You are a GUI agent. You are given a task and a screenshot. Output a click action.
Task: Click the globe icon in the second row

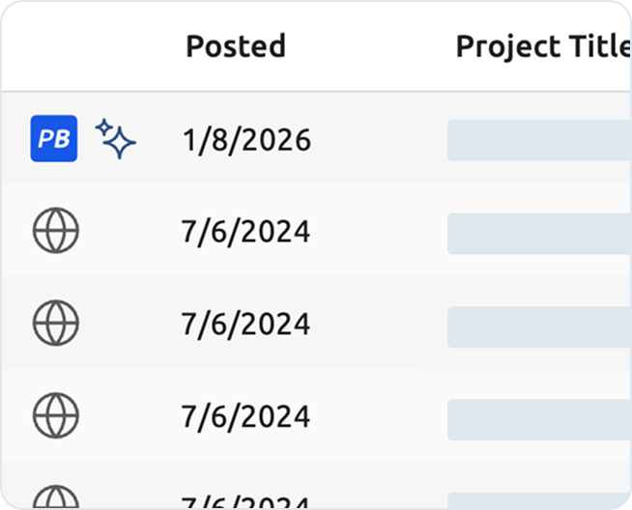click(56, 232)
